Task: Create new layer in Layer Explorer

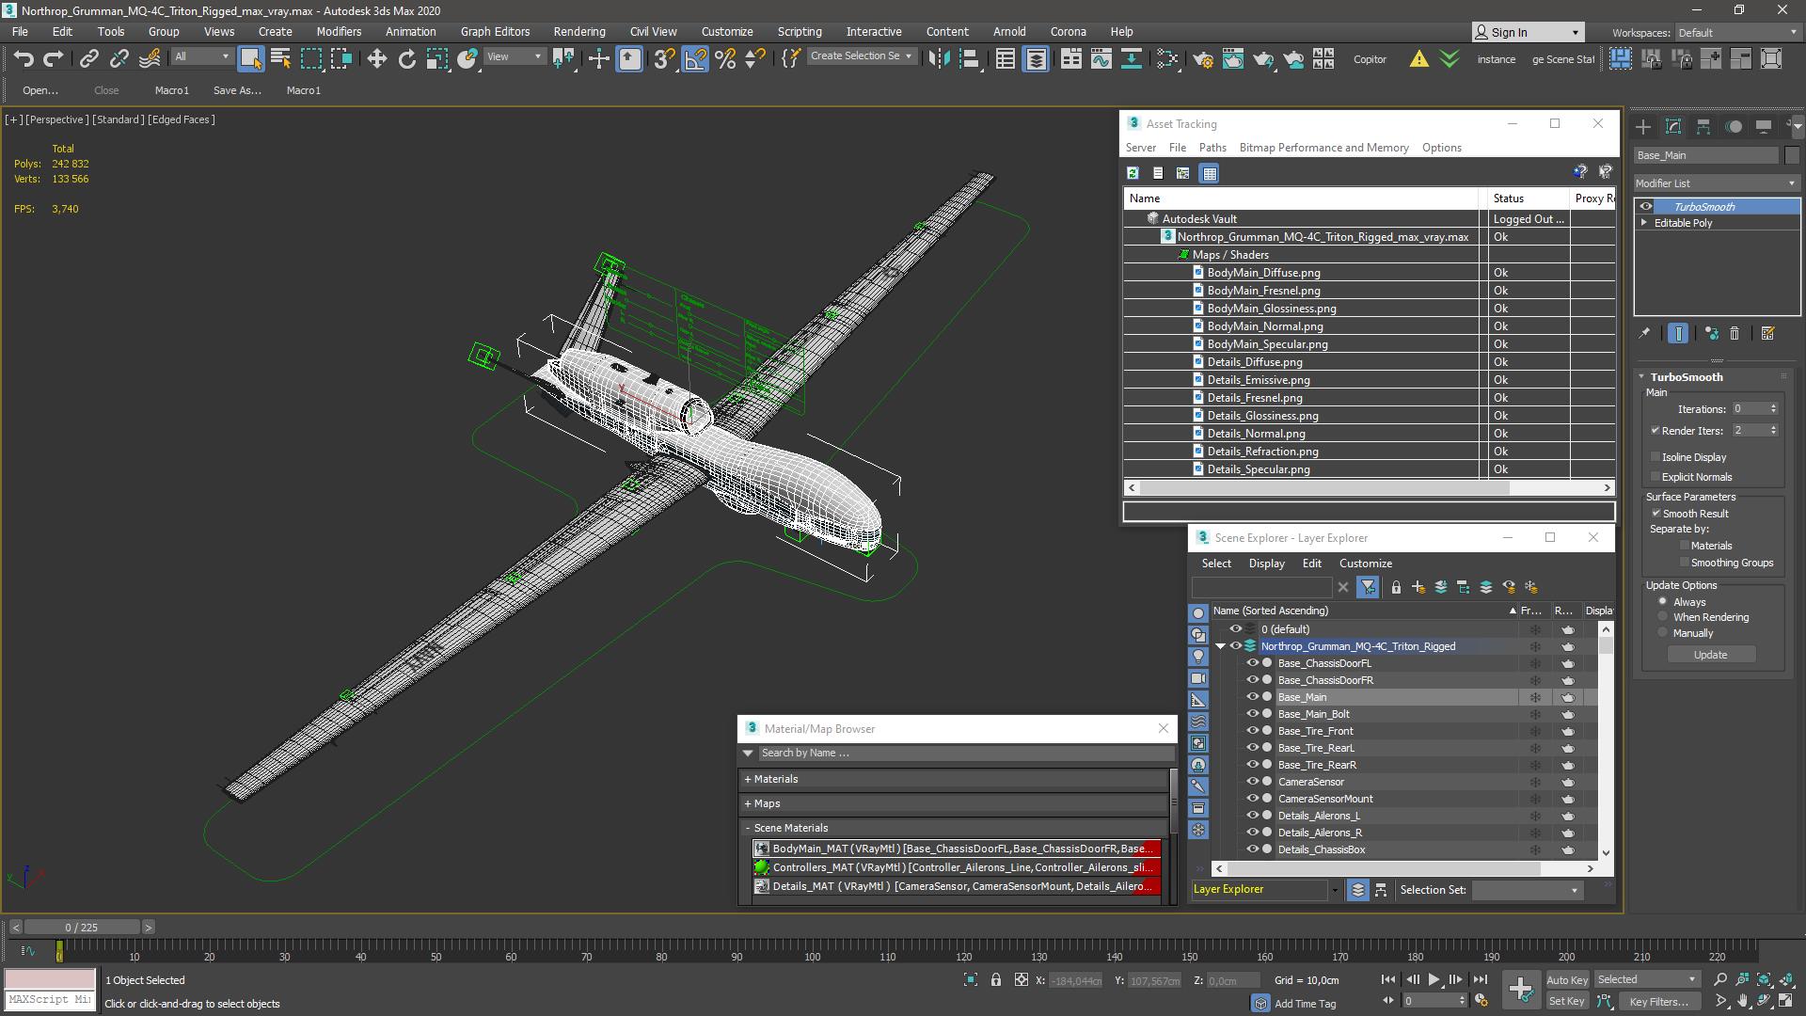Action: [x=1418, y=587]
